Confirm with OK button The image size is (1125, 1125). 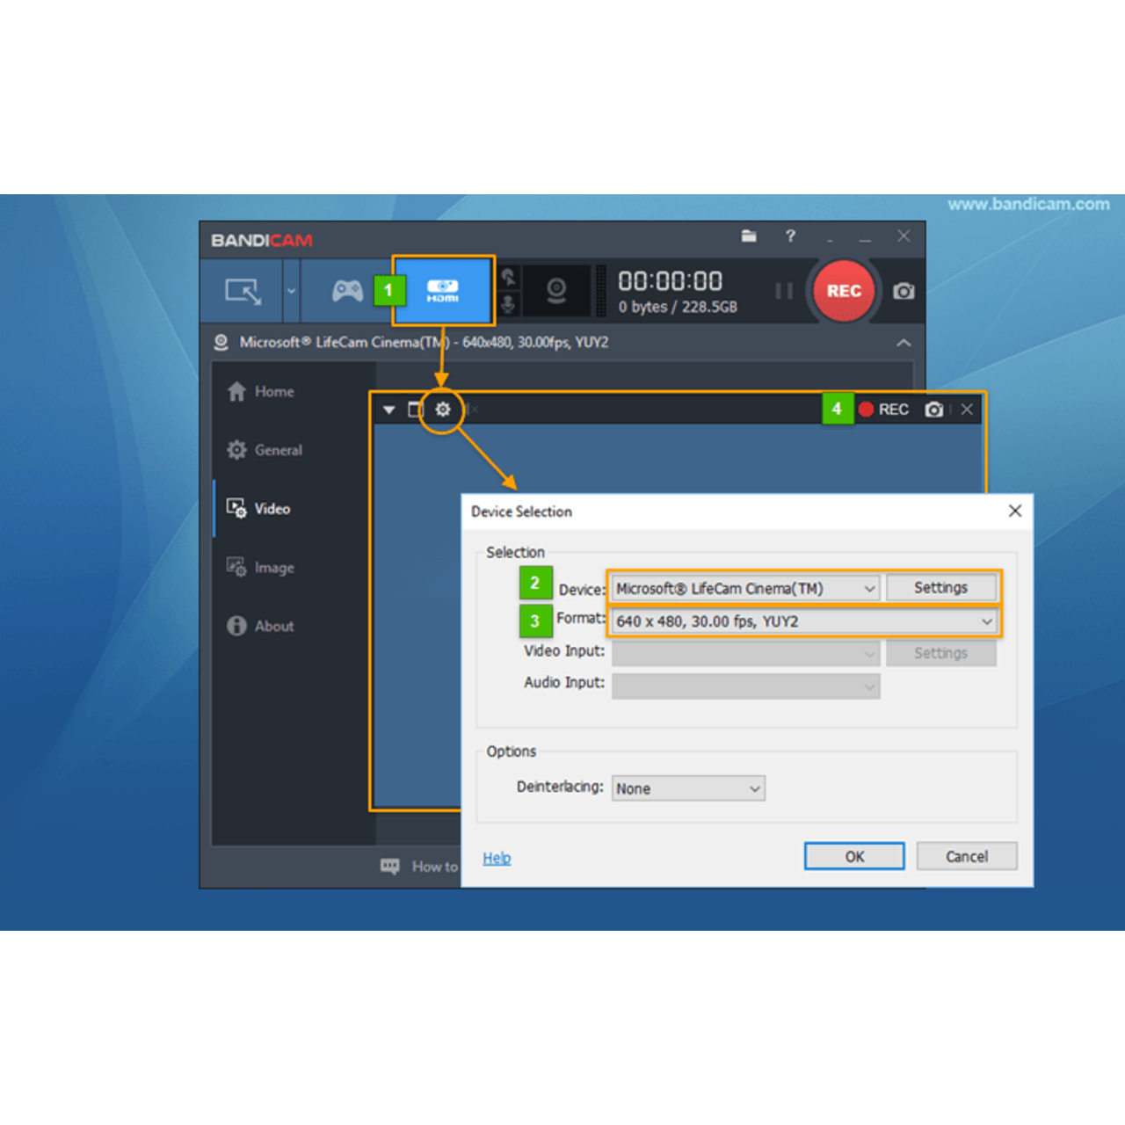click(854, 856)
